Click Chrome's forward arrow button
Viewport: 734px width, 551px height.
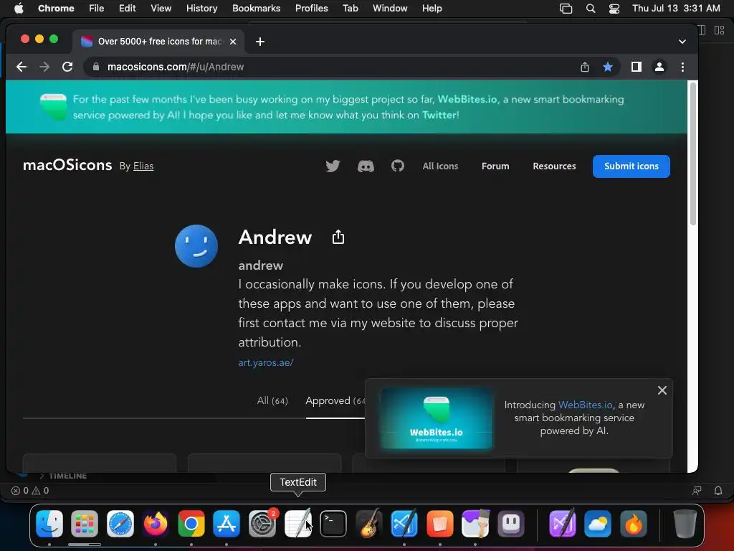point(44,67)
